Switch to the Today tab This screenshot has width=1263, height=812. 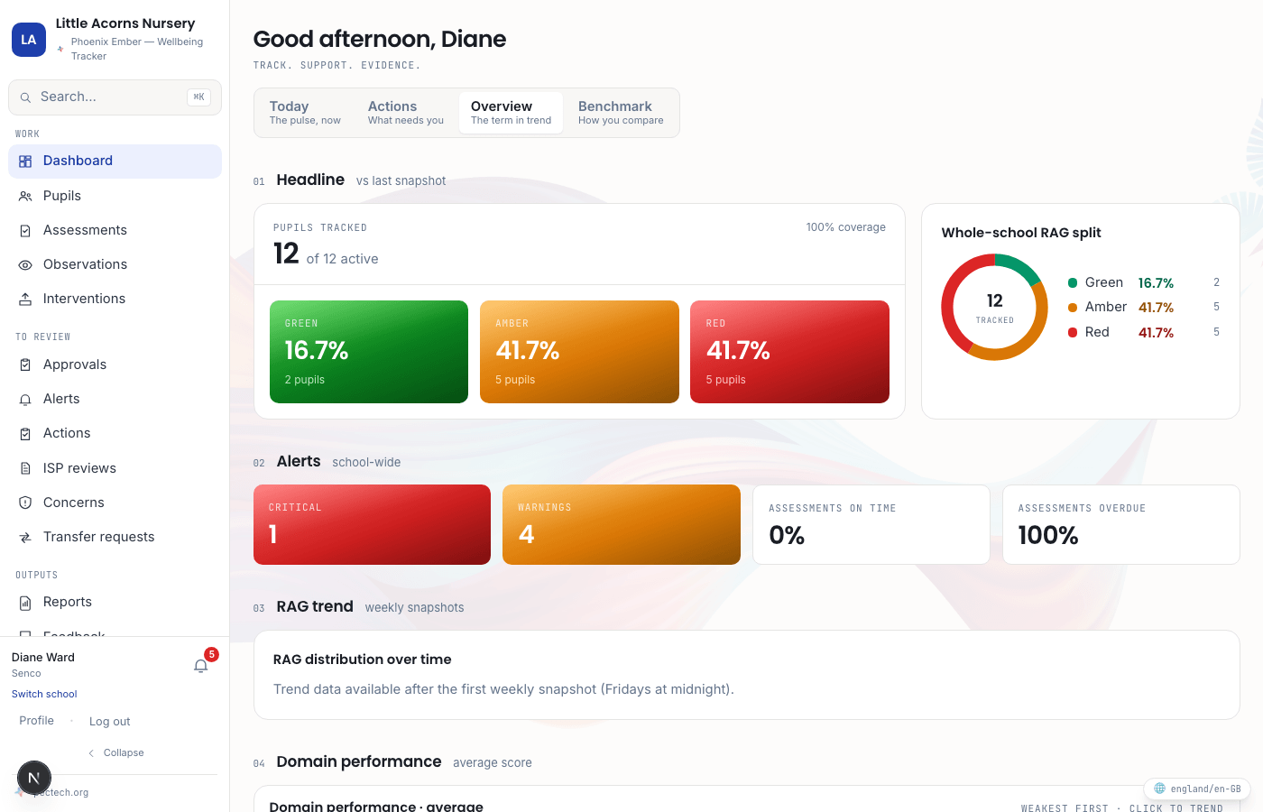[x=305, y=113]
